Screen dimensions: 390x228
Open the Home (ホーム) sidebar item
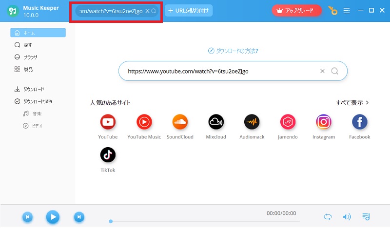[x=38, y=33]
